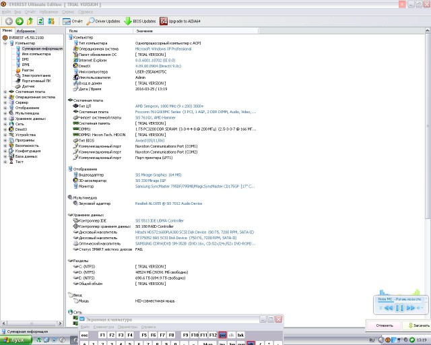Click the Значение column header
Viewport: 431px width, 345px height.
coord(195,31)
